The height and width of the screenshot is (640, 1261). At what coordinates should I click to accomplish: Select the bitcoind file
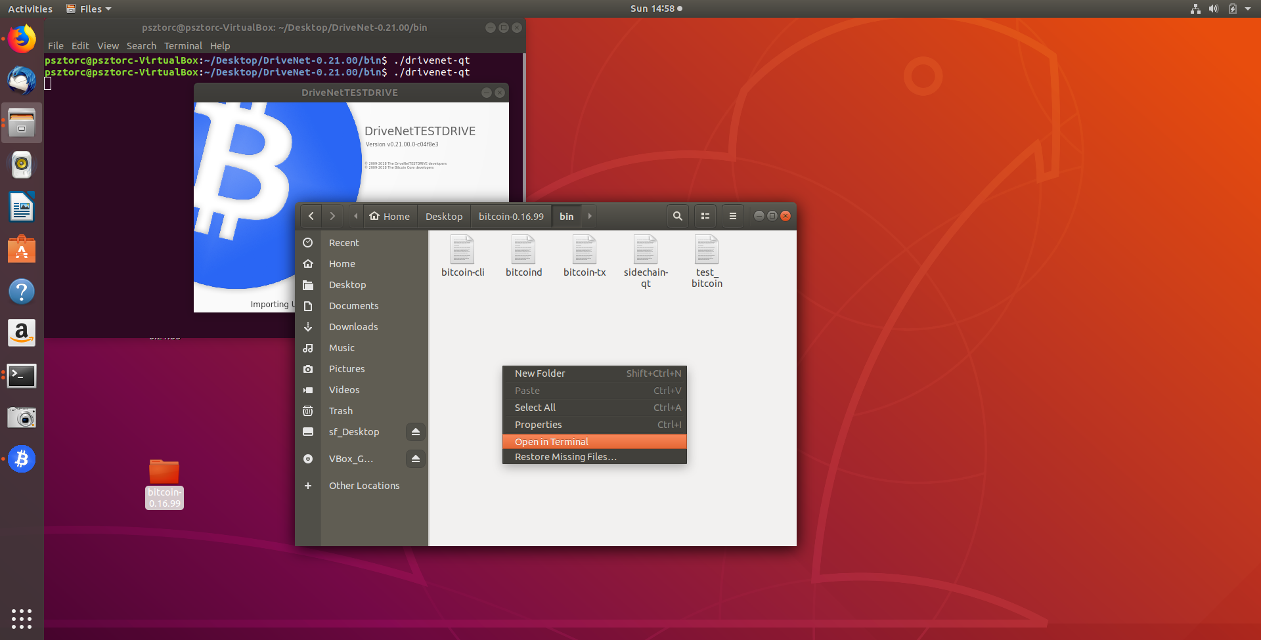coord(523,256)
